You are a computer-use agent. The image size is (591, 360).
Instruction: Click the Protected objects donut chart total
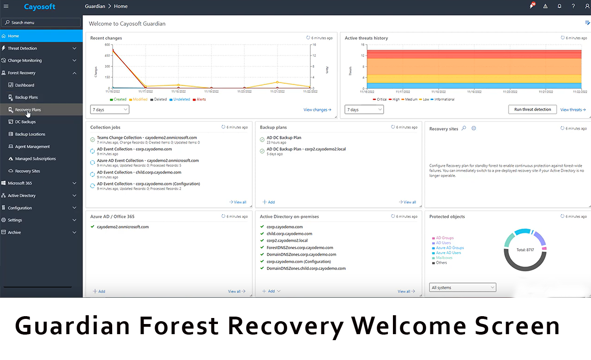click(525, 250)
